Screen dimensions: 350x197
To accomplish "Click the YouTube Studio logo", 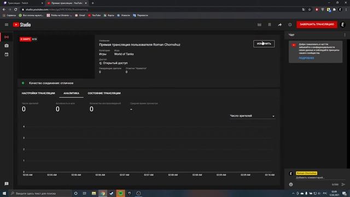I will (x=22, y=25).
